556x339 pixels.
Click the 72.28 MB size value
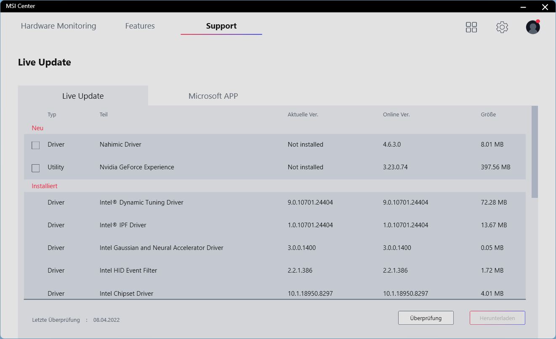pos(494,202)
